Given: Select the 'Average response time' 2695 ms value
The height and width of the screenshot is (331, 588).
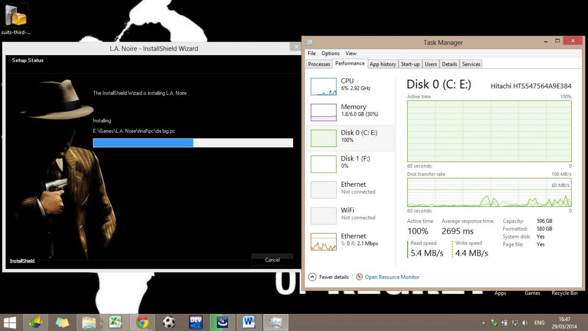Looking at the screenshot, I should click(x=458, y=231).
